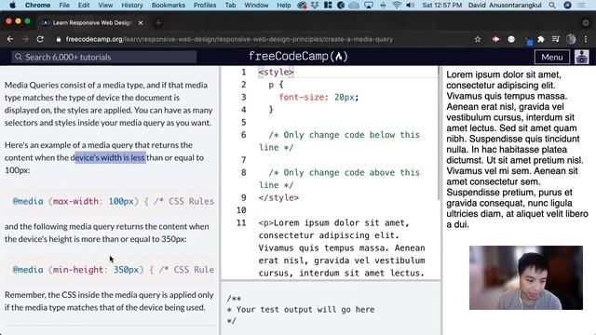Click the Search 6,000+ tutorials field
The width and height of the screenshot is (596, 335).
click(x=104, y=57)
